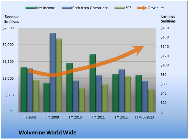Select the FY 2010 Cash from Operations bar

pyautogui.click(x=76, y=96)
